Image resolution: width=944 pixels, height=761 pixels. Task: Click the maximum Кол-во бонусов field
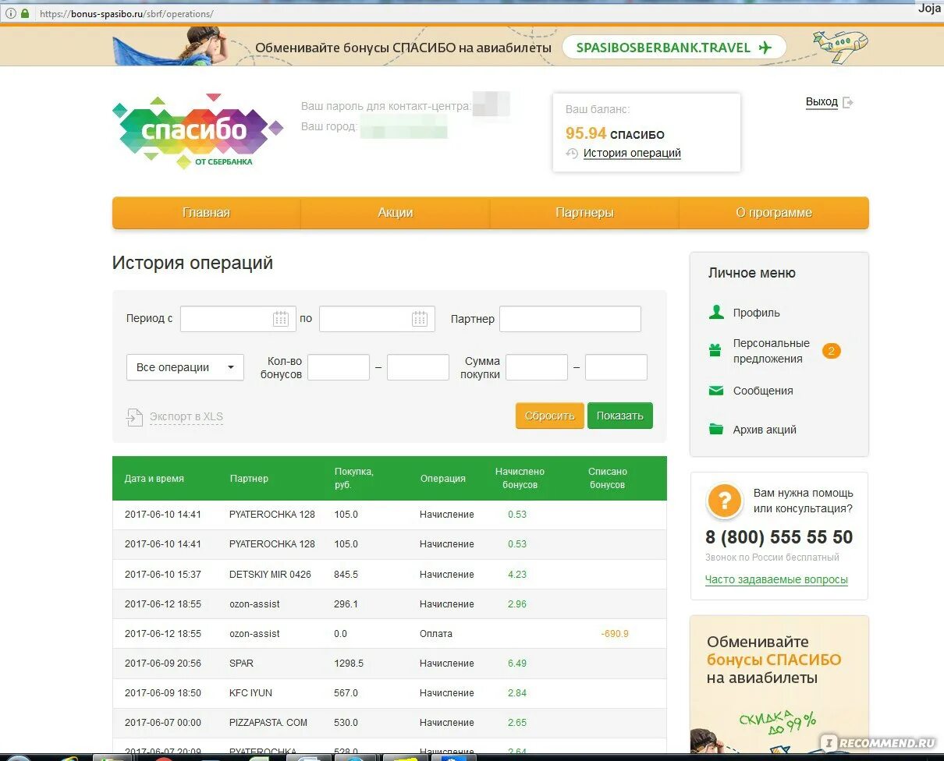(418, 367)
